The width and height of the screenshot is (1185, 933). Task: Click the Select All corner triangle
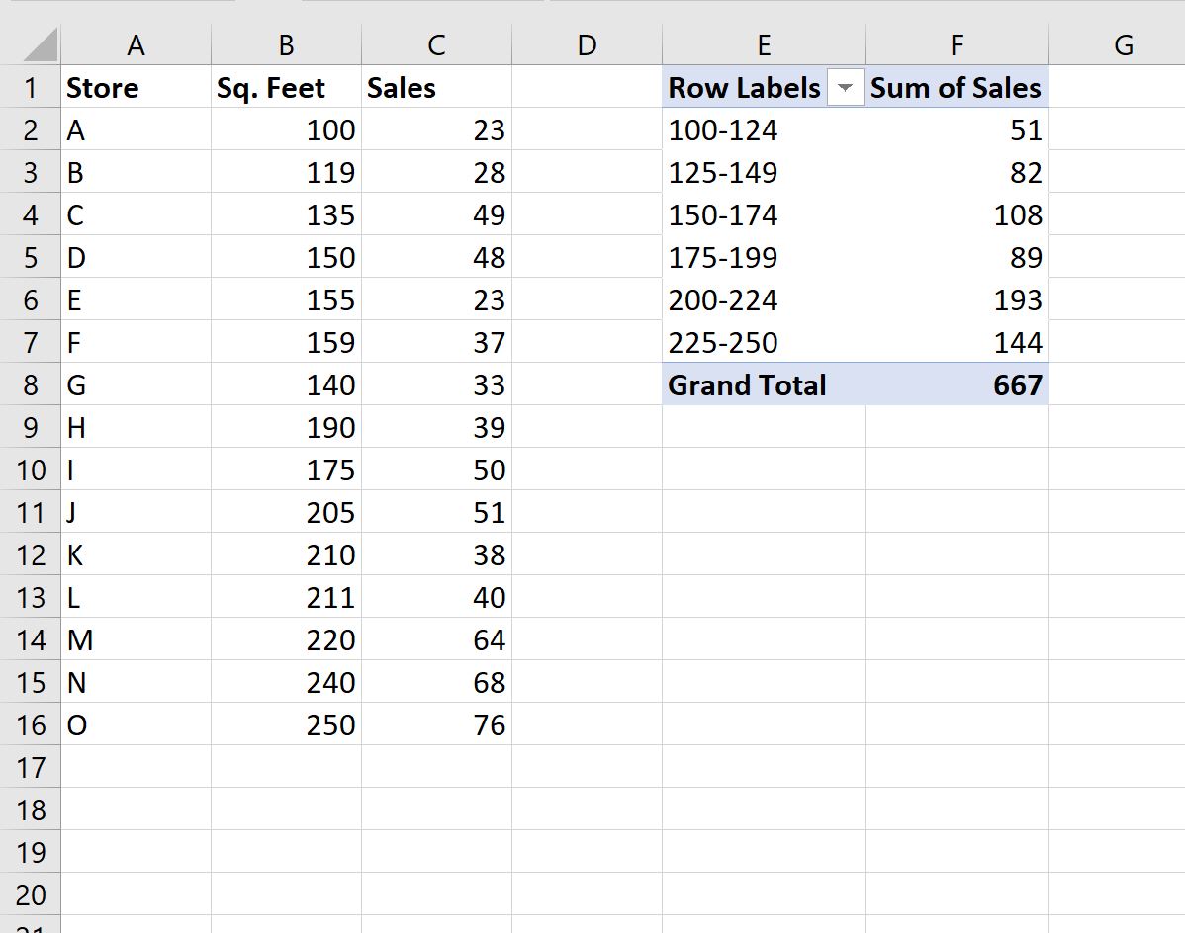coord(39,45)
